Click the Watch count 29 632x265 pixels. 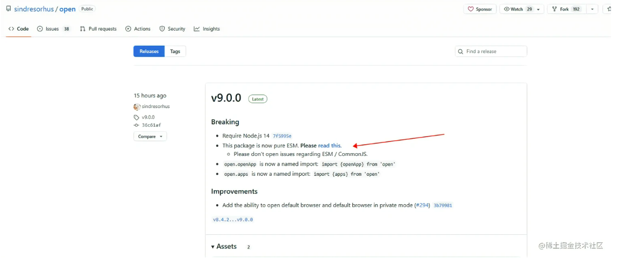(x=529, y=9)
